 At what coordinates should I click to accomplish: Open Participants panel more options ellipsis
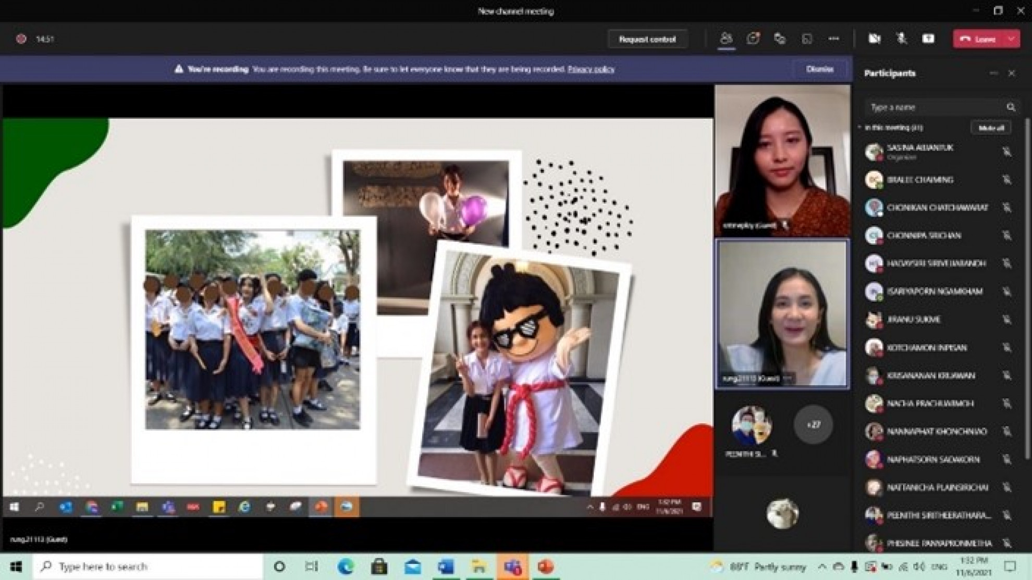(x=993, y=73)
